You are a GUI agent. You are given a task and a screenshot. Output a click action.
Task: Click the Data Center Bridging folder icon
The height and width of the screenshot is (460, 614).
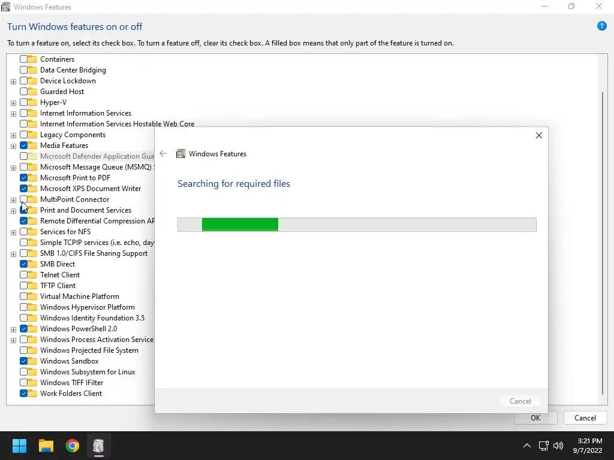(32, 70)
